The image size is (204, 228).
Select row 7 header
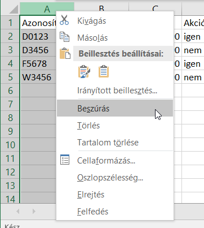click(10, 104)
